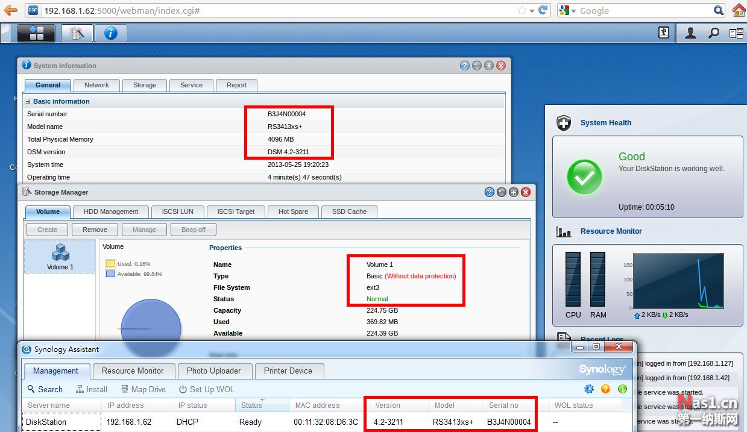Switch to Network tab in System Information
Screen dimensions: 747x432
point(96,85)
